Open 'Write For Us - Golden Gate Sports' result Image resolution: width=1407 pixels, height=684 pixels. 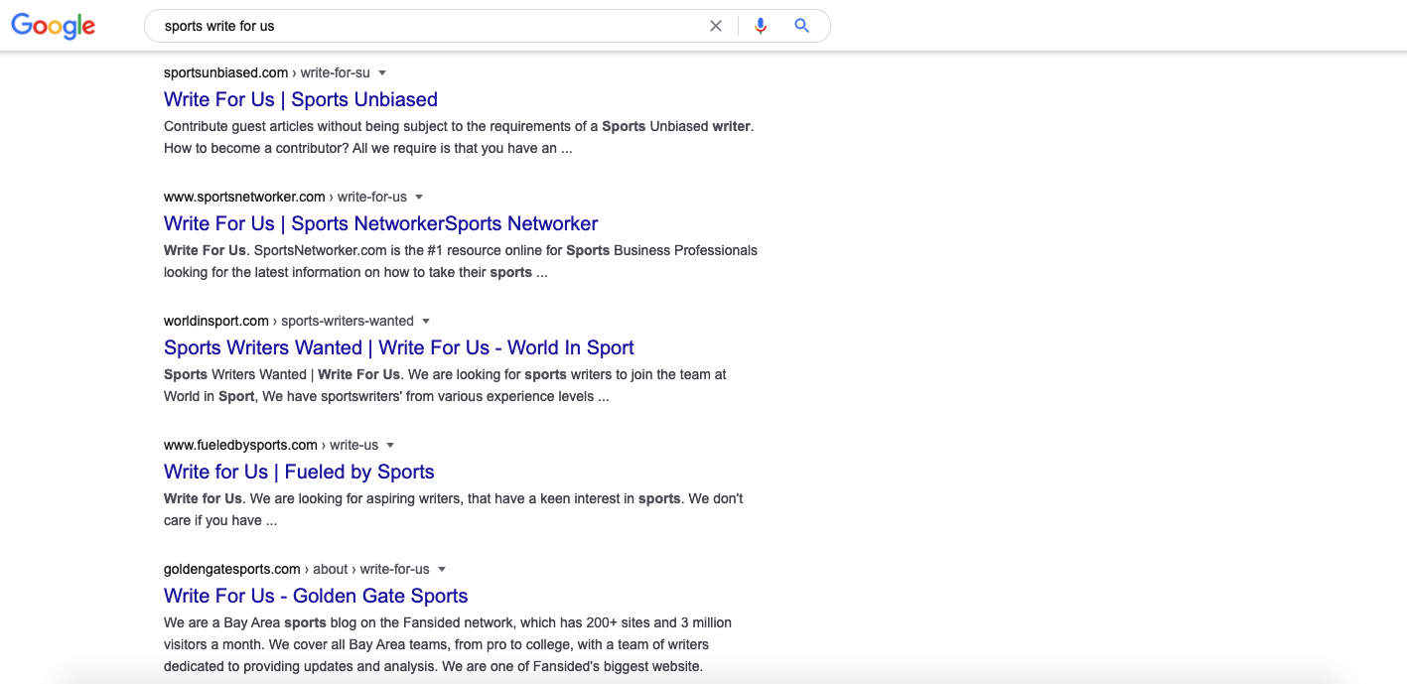(x=316, y=596)
